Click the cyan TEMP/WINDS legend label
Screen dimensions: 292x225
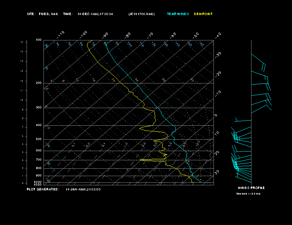[x=178, y=14]
